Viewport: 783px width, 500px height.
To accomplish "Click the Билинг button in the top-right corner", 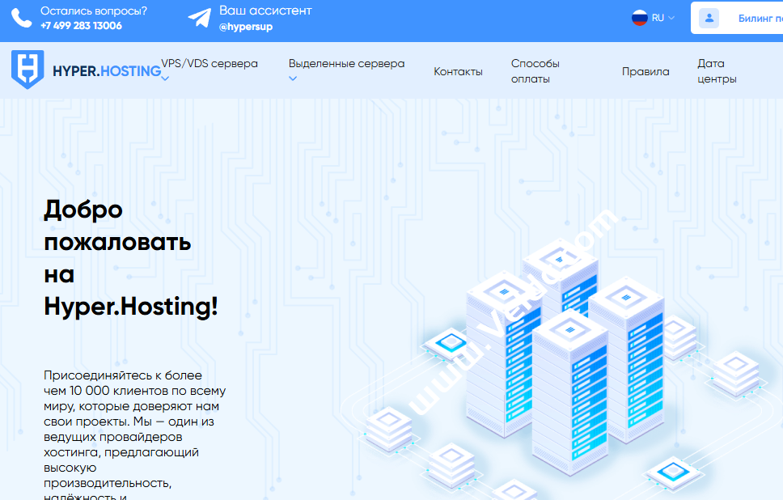I will coord(752,17).
